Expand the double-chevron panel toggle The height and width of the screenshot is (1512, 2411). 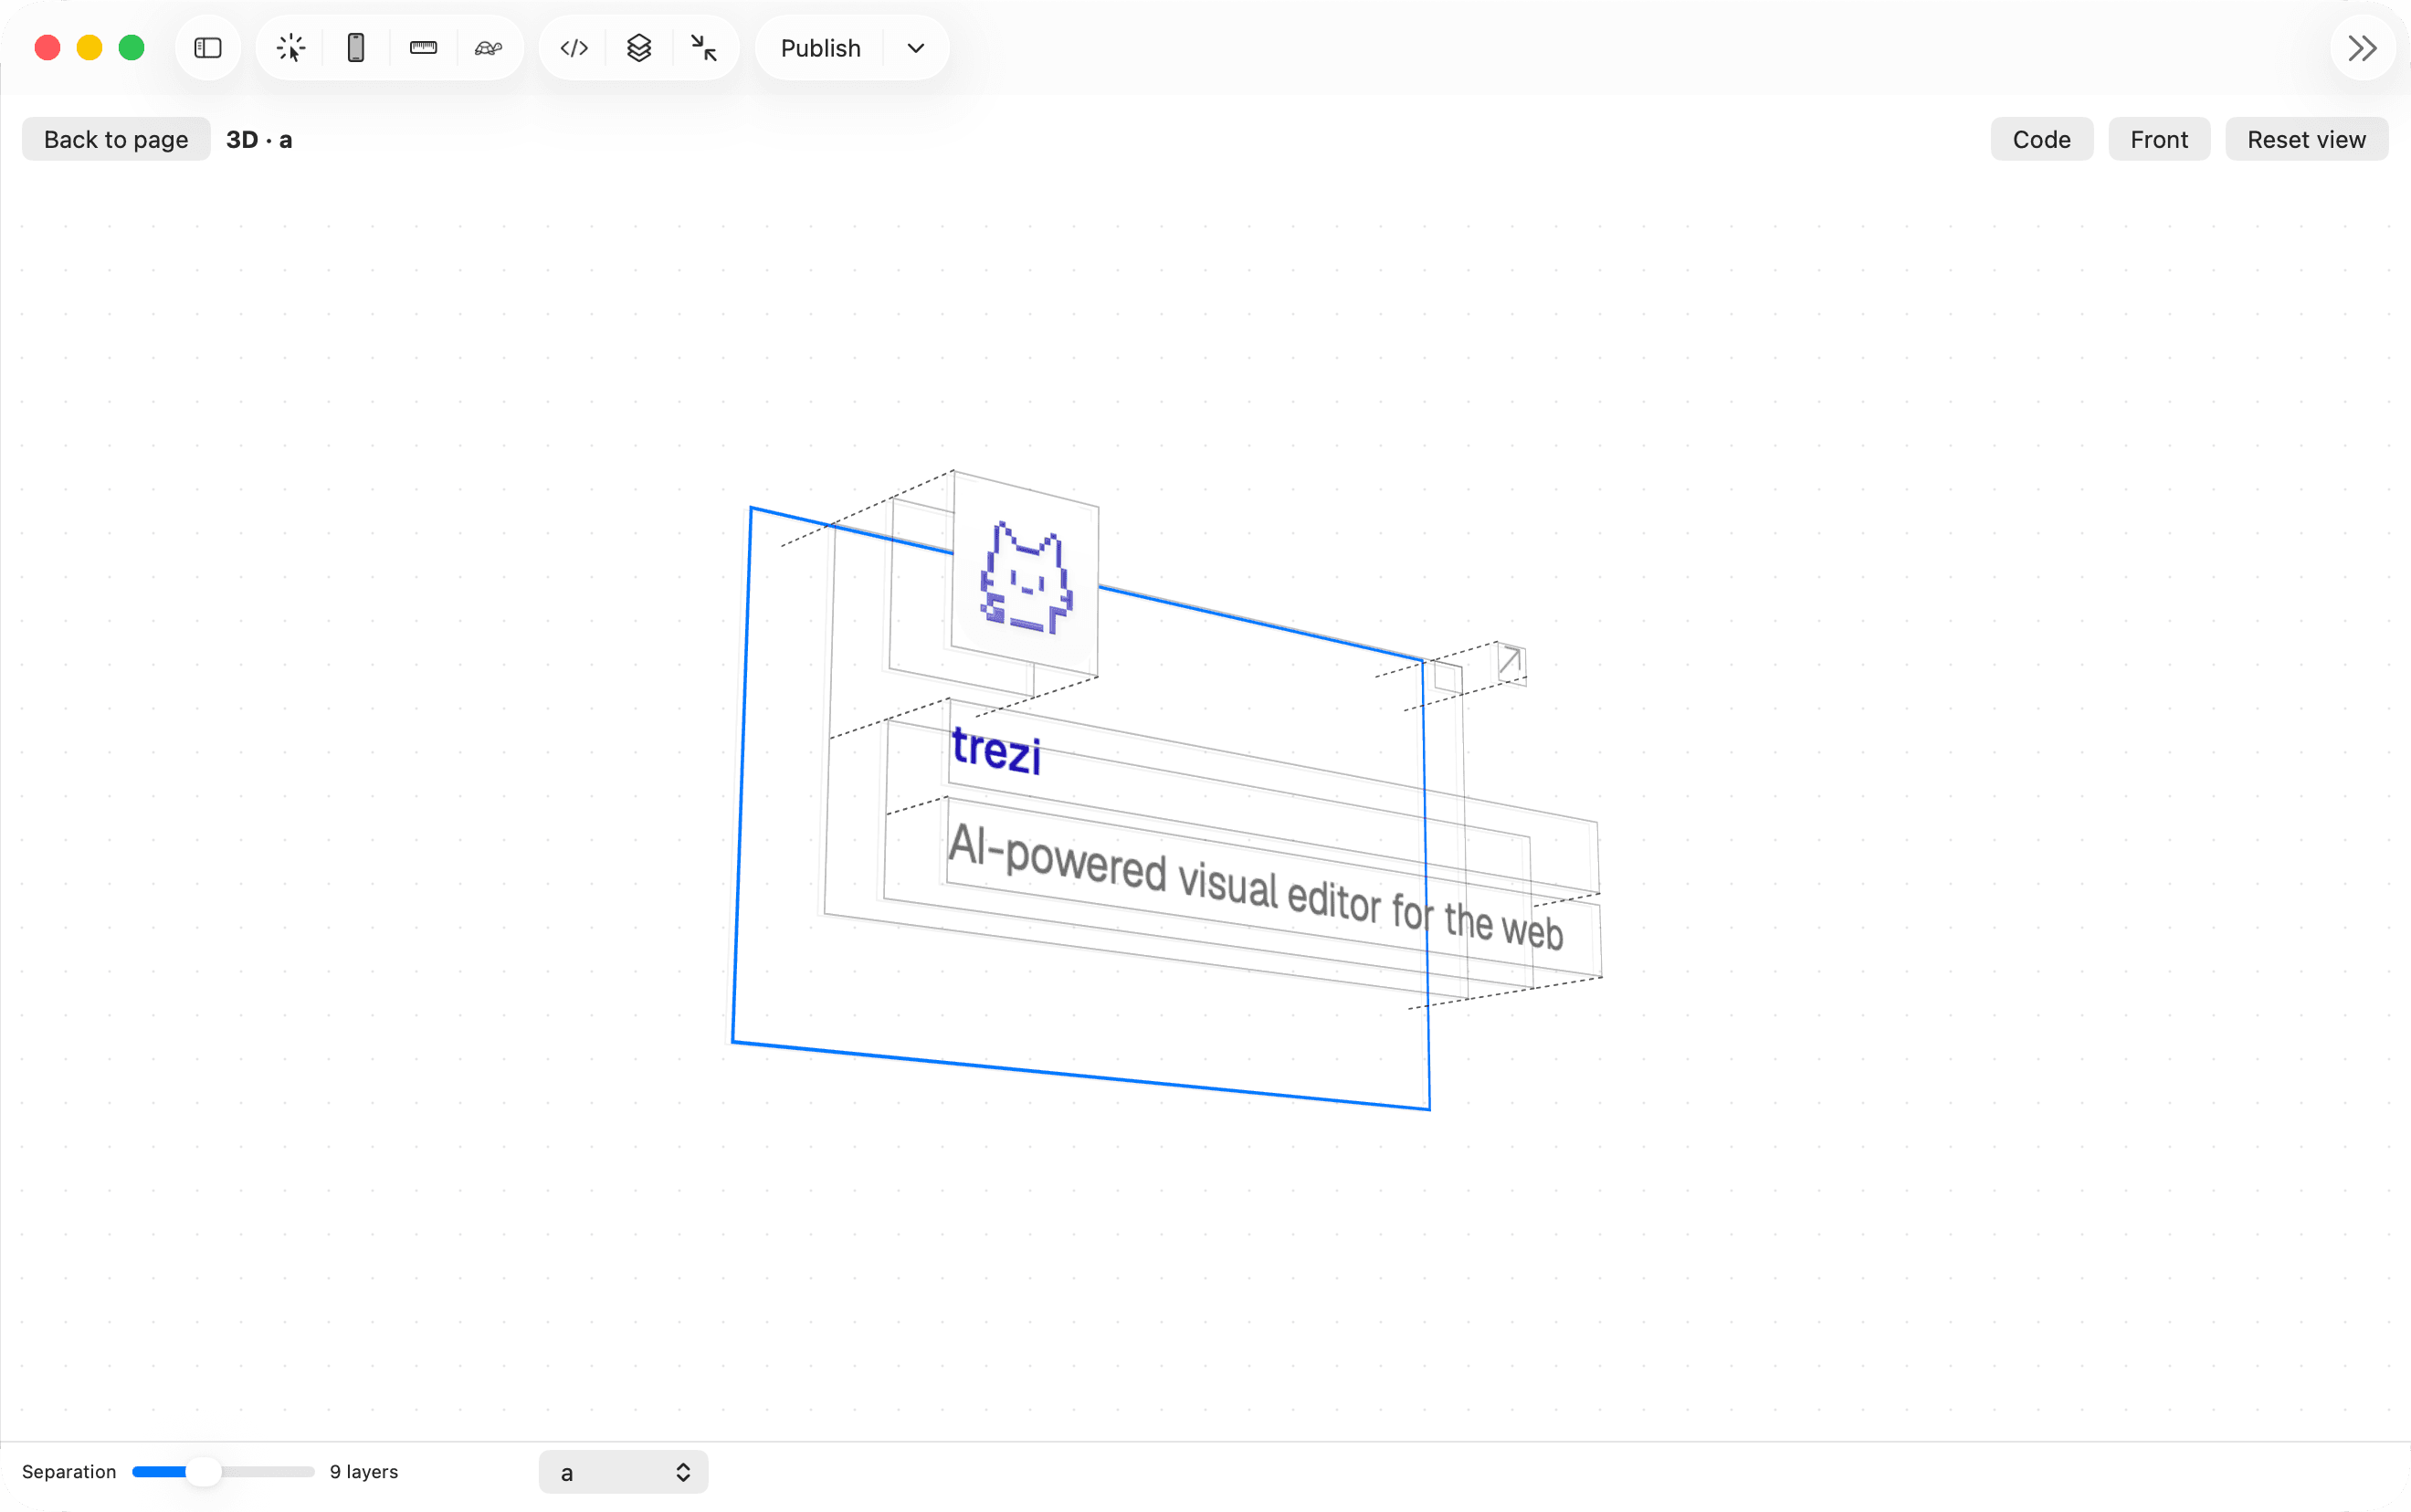[x=2362, y=48]
